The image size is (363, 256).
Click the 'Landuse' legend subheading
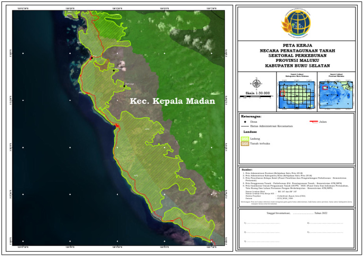[x=250, y=132]
